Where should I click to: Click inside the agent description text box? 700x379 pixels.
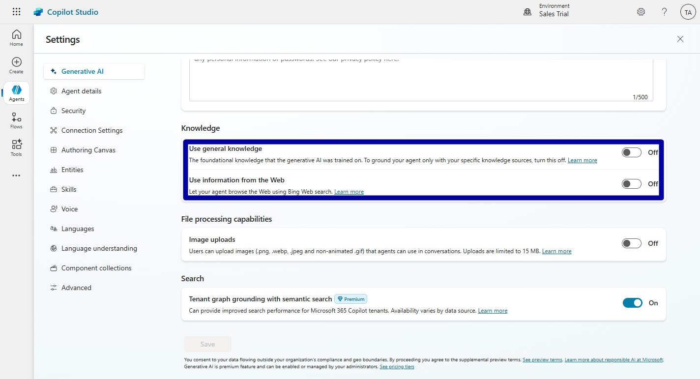click(420, 79)
